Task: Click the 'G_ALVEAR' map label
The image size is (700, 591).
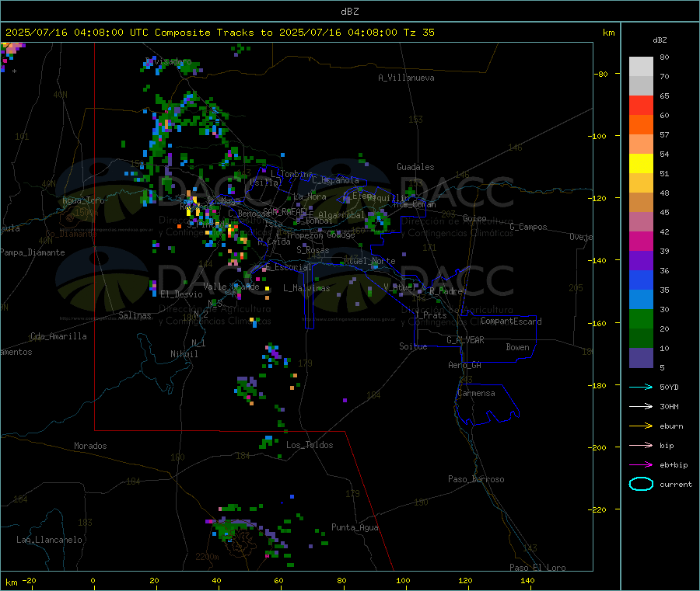Action: tap(465, 340)
